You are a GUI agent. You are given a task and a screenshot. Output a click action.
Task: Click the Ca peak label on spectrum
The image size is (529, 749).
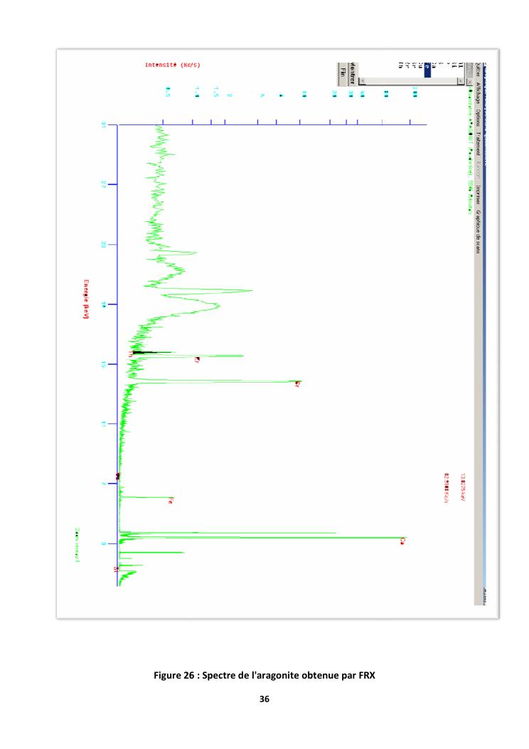(x=402, y=541)
